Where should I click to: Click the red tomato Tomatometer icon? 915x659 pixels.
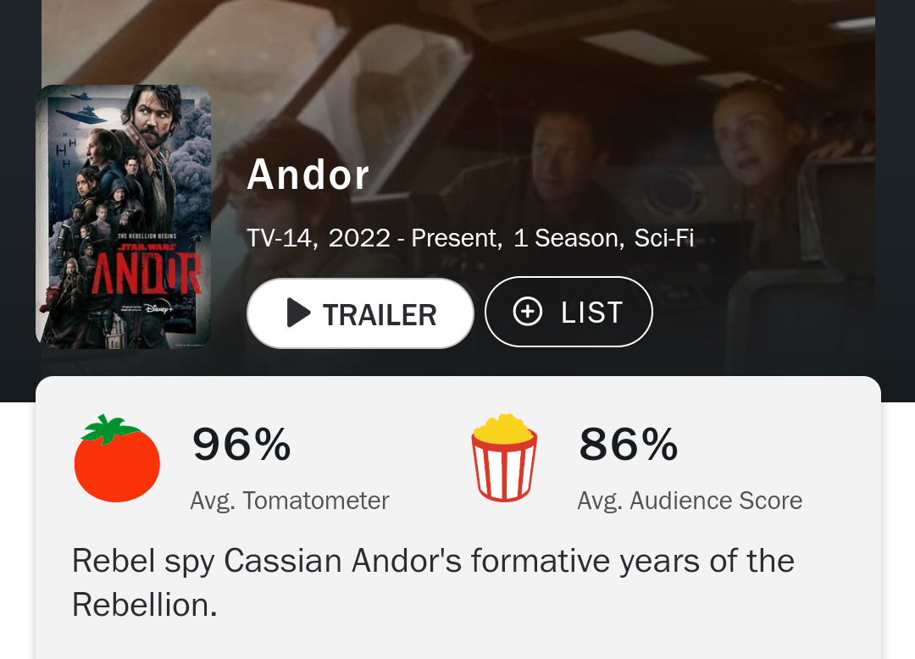click(x=117, y=458)
